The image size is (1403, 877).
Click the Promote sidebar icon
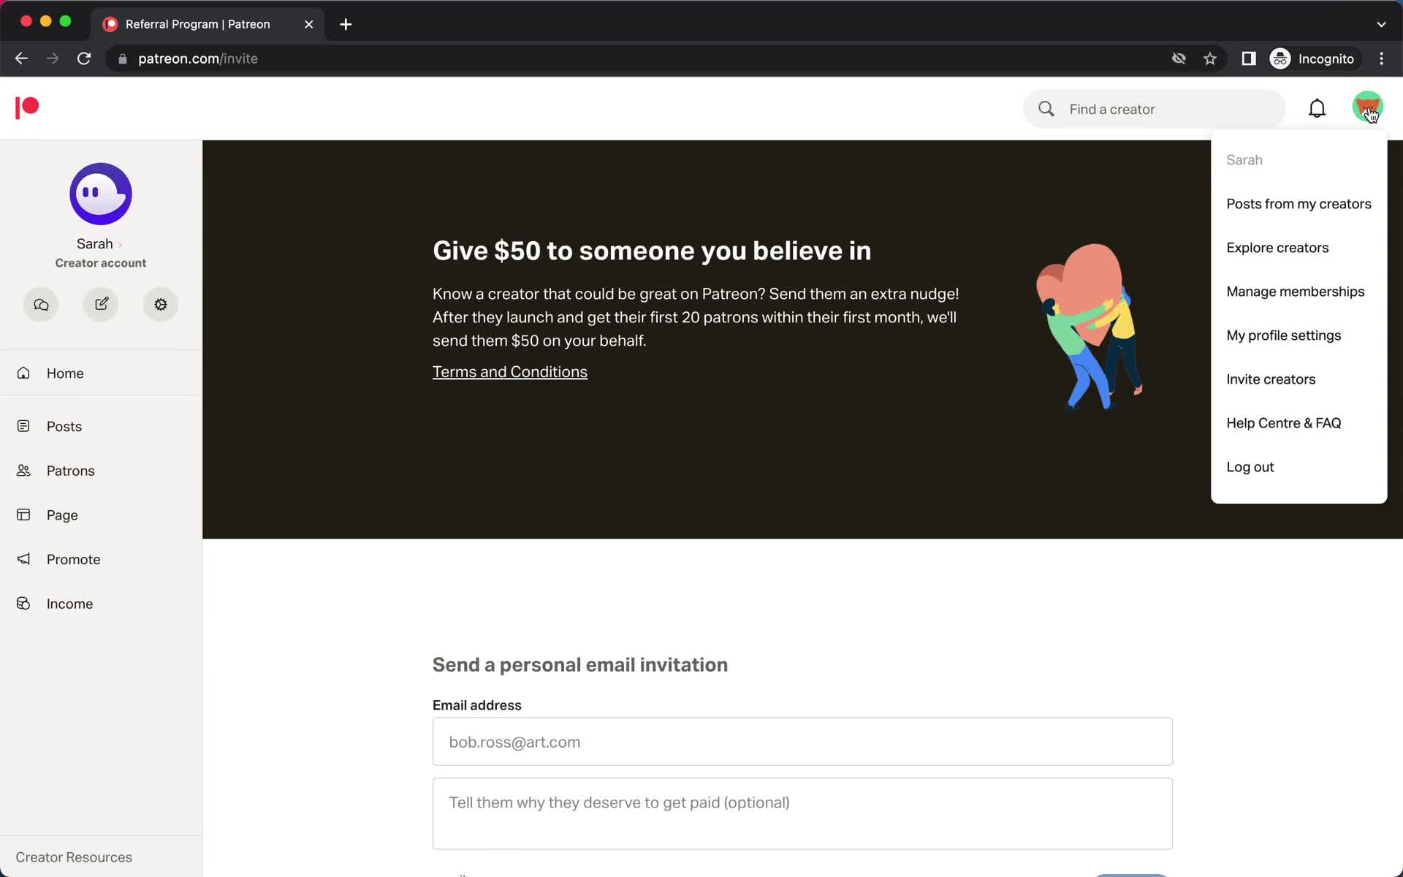(26, 559)
